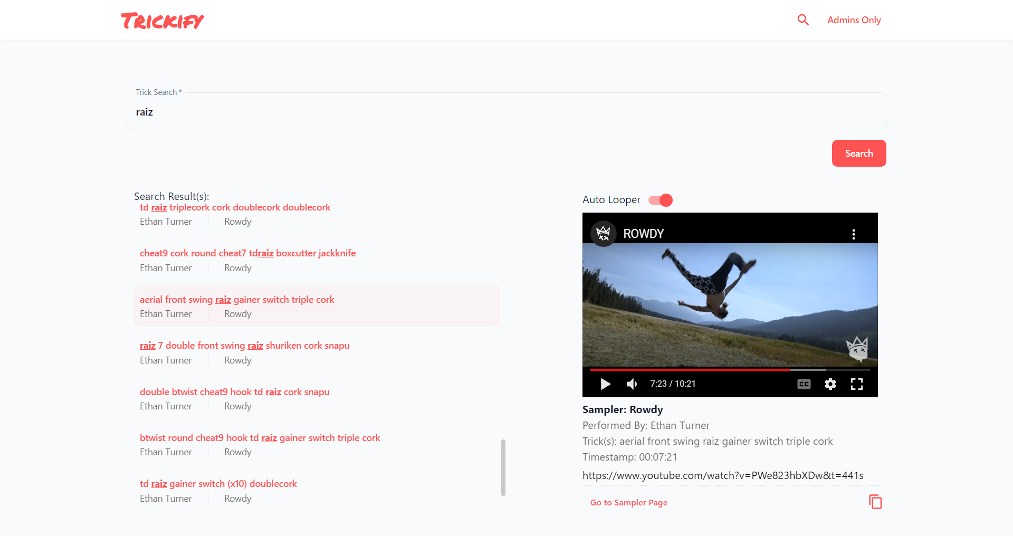Click the 'Auto Looper' label text
The height and width of the screenshot is (536, 1013).
click(x=611, y=199)
